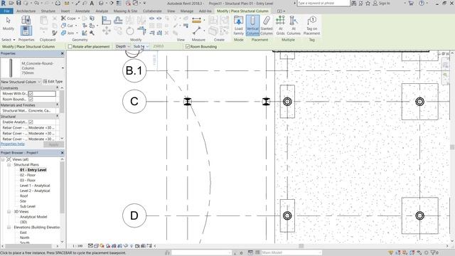The height and width of the screenshot is (256, 455).
Task: Toggle Enable Analytical Model checkbox
Action: tap(31, 122)
